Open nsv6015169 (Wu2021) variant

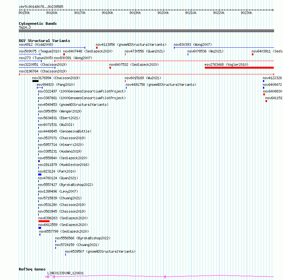(x=143, y=78)
